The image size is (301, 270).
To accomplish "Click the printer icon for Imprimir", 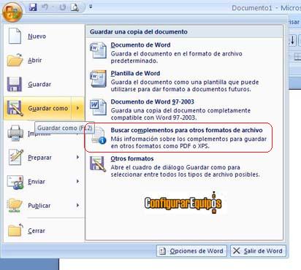I will pos(15,133).
